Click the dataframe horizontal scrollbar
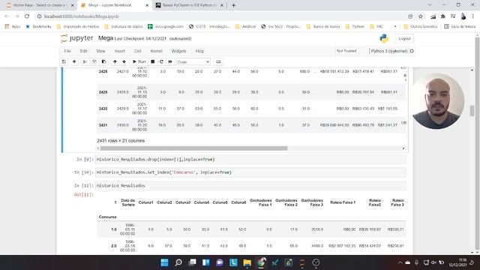 click(193, 148)
